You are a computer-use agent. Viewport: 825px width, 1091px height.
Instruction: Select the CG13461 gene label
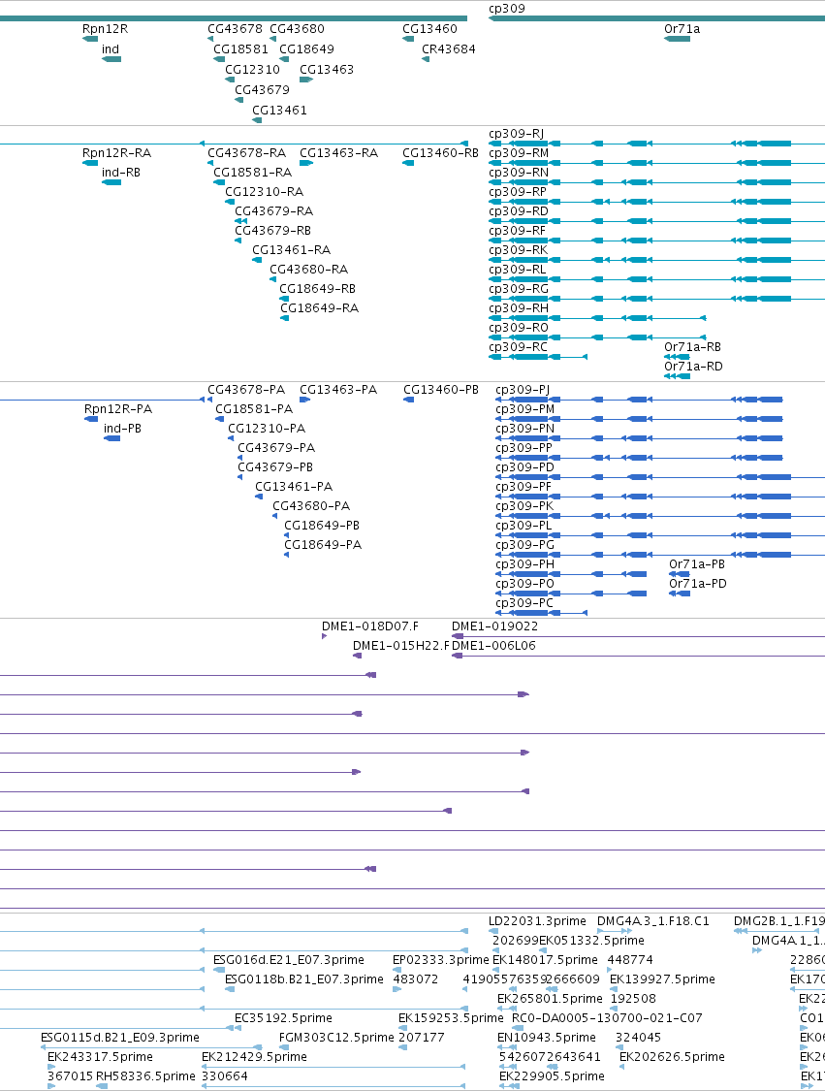(279, 111)
